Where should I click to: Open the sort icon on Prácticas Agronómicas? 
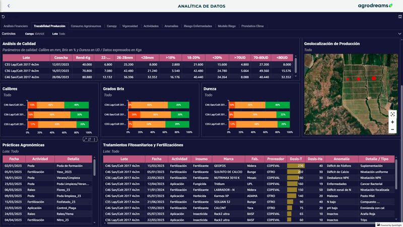[x=90, y=139]
